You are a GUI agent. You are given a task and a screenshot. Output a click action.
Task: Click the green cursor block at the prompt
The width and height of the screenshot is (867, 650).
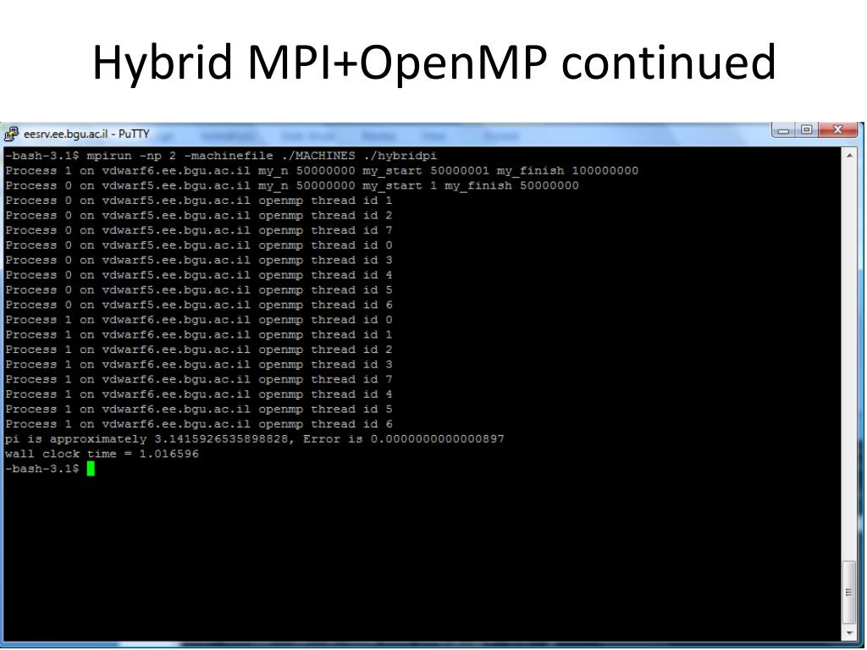[x=91, y=469]
